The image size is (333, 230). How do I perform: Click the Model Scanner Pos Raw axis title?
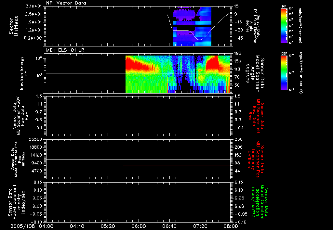(18, 159)
